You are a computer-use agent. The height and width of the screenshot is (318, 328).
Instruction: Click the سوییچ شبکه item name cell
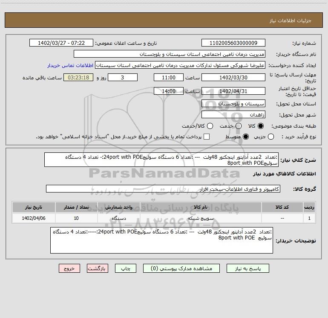(201, 218)
